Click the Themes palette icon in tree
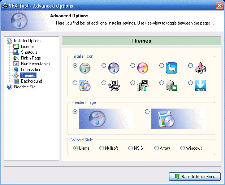The width and height of the screenshot is (225, 185). [x=16, y=75]
